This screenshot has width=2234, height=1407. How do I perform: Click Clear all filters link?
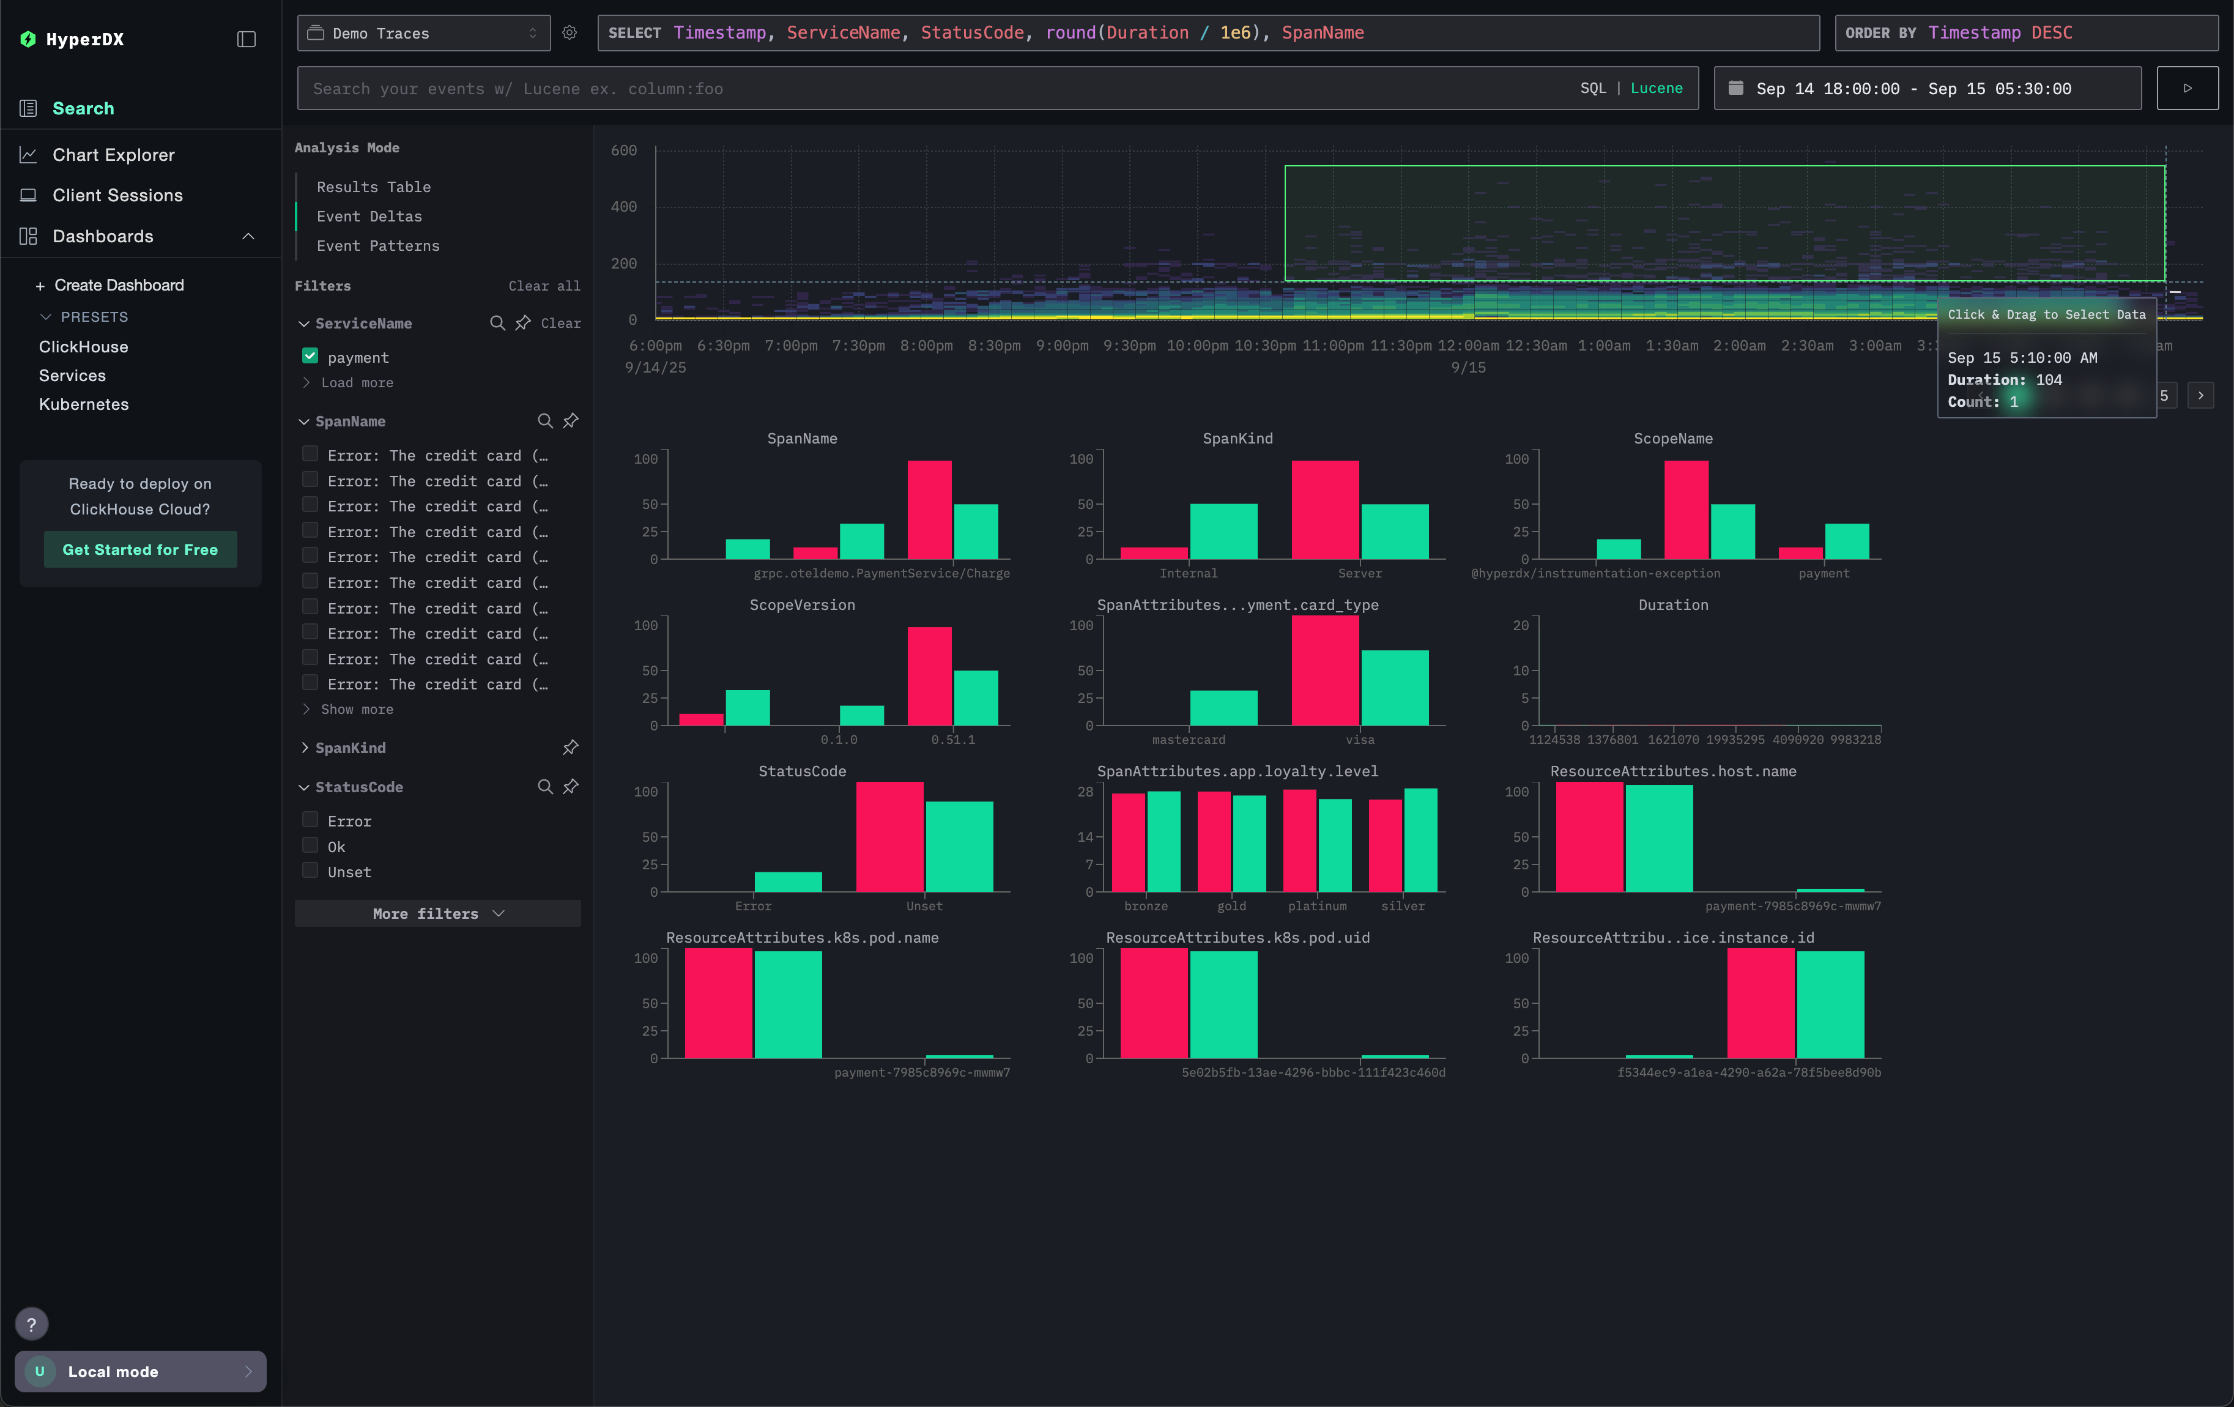[x=544, y=286]
